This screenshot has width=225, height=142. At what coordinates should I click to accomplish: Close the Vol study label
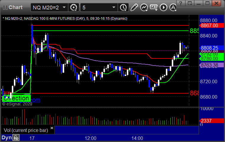(x=52, y=128)
